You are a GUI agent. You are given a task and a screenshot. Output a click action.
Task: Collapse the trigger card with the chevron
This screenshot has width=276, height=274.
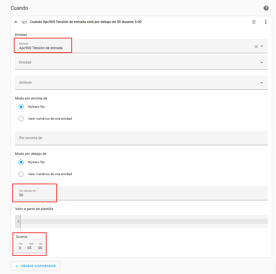[x=16, y=22]
